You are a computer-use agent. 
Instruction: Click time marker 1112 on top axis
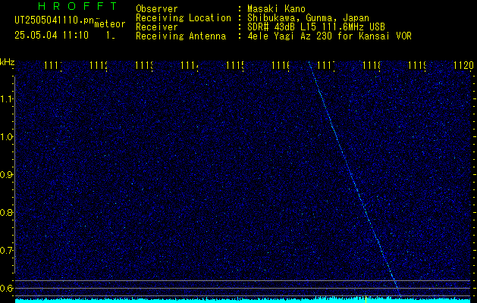click(x=99, y=65)
